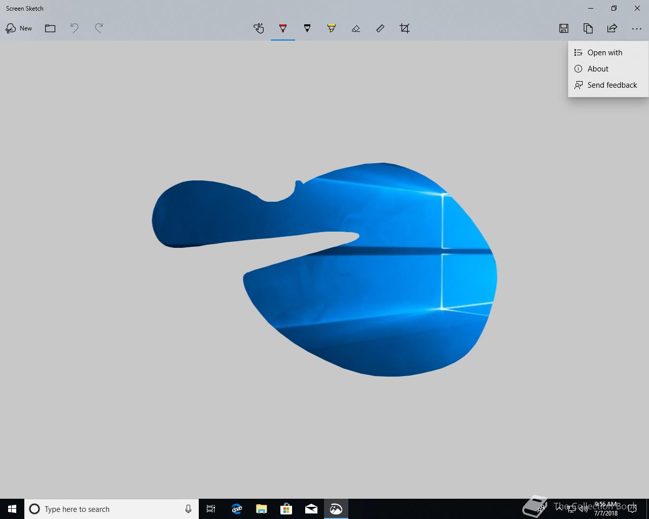The height and width of the screenshot is (519, 649).
Task: Launch Edge Beta from the taskbar
Action: pyautogui.click(x=236, y=509)
